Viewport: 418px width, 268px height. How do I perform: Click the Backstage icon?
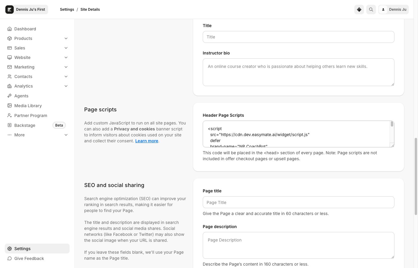tap(10, 125)
